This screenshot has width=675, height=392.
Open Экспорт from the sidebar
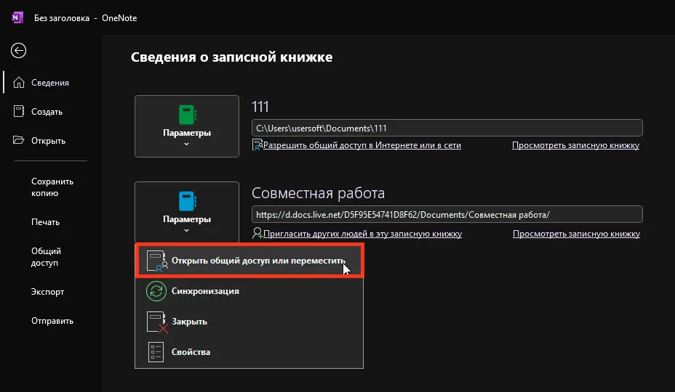click(x=47, y=292)
